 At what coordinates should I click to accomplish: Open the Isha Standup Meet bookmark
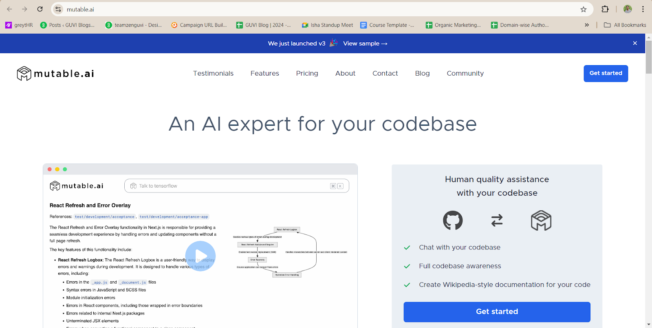[x=327, y=25]
